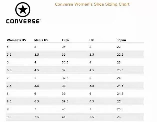Select Japan size 22 cell

coord(119,47)
